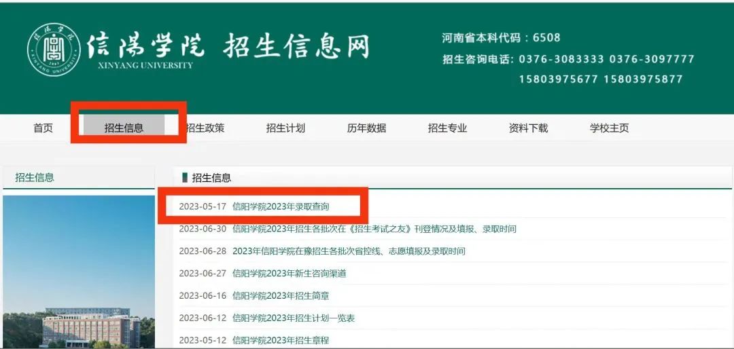Visit the 学校主页 school homepage link
Screen dimensions: 734x349
(609, 128)
